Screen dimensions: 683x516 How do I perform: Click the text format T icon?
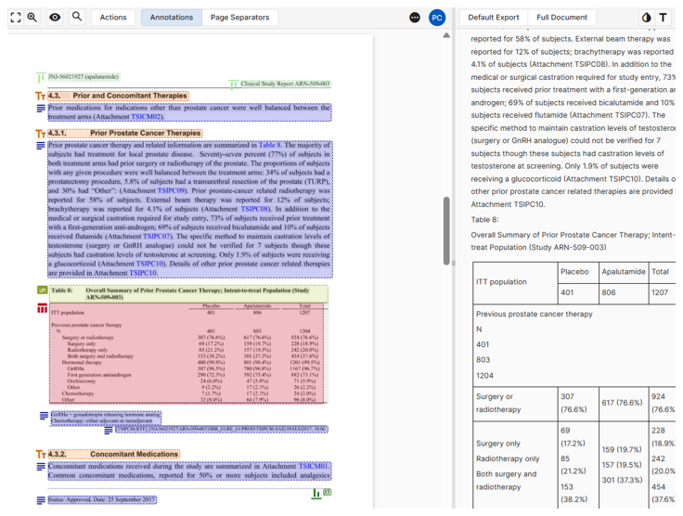point(664,18)
